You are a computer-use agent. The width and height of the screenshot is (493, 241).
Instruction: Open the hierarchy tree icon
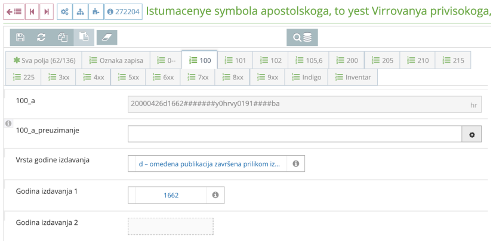81,12
